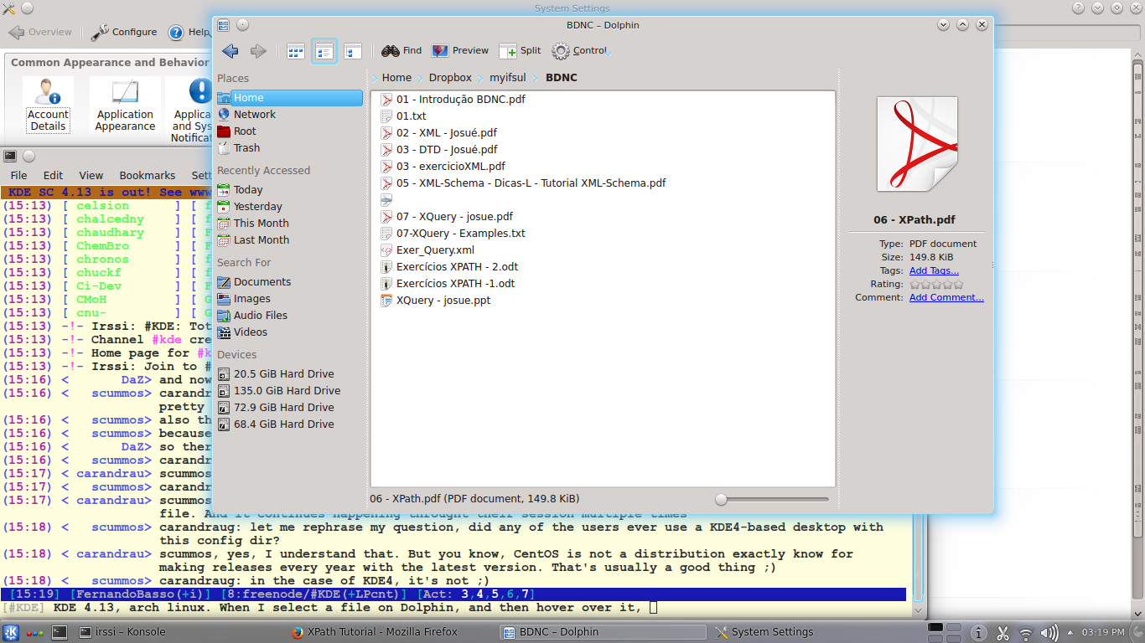Switch to Columns view mode
This screenshot has width=1145, height=643.
click(352, 51)
